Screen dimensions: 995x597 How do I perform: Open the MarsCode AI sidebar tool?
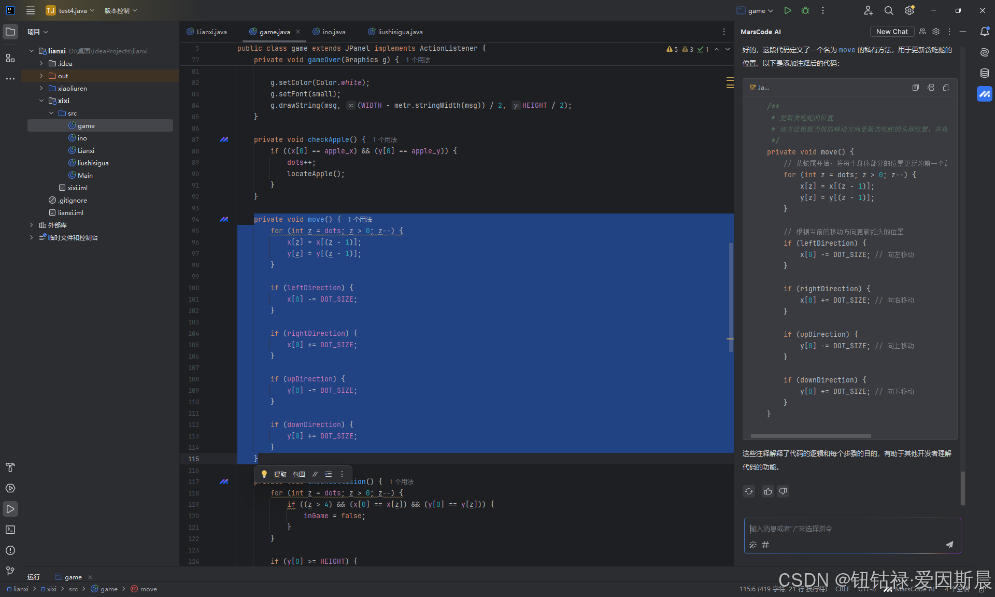[985, 94]
